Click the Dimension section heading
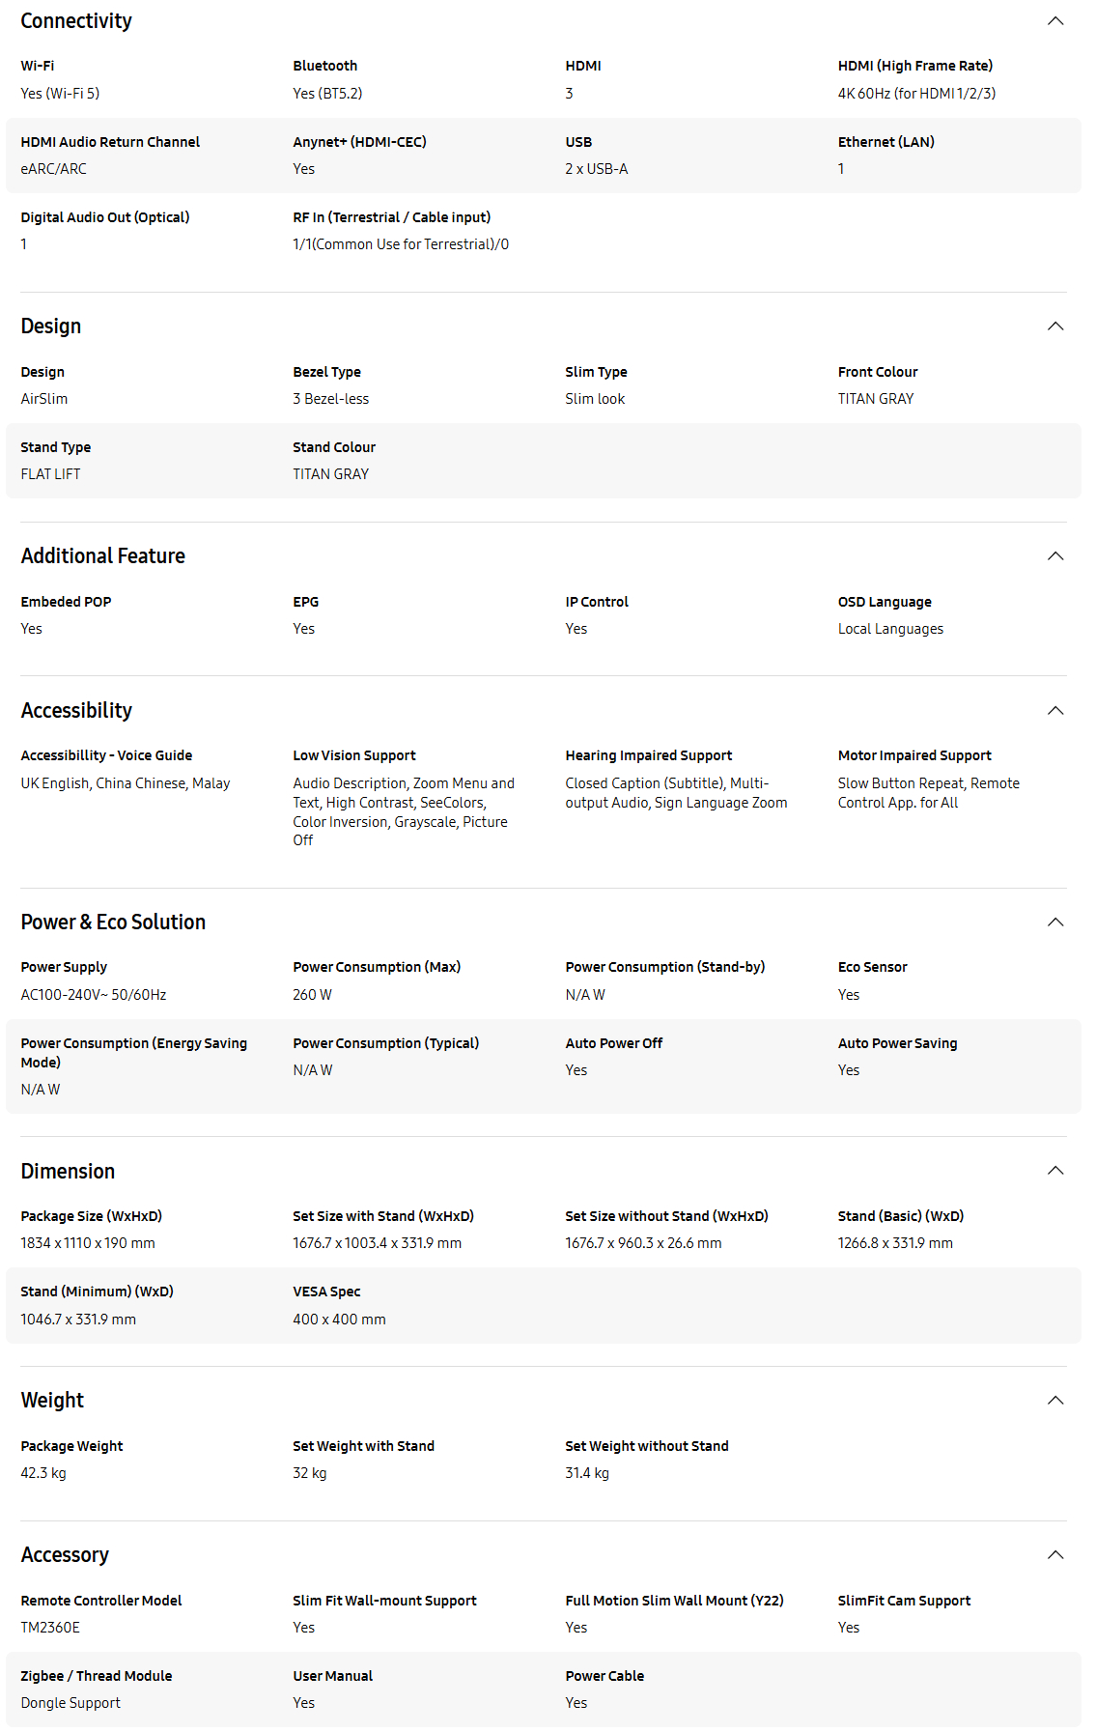The width and height of the screenshot is (1096, 1732). (68, 1171)
